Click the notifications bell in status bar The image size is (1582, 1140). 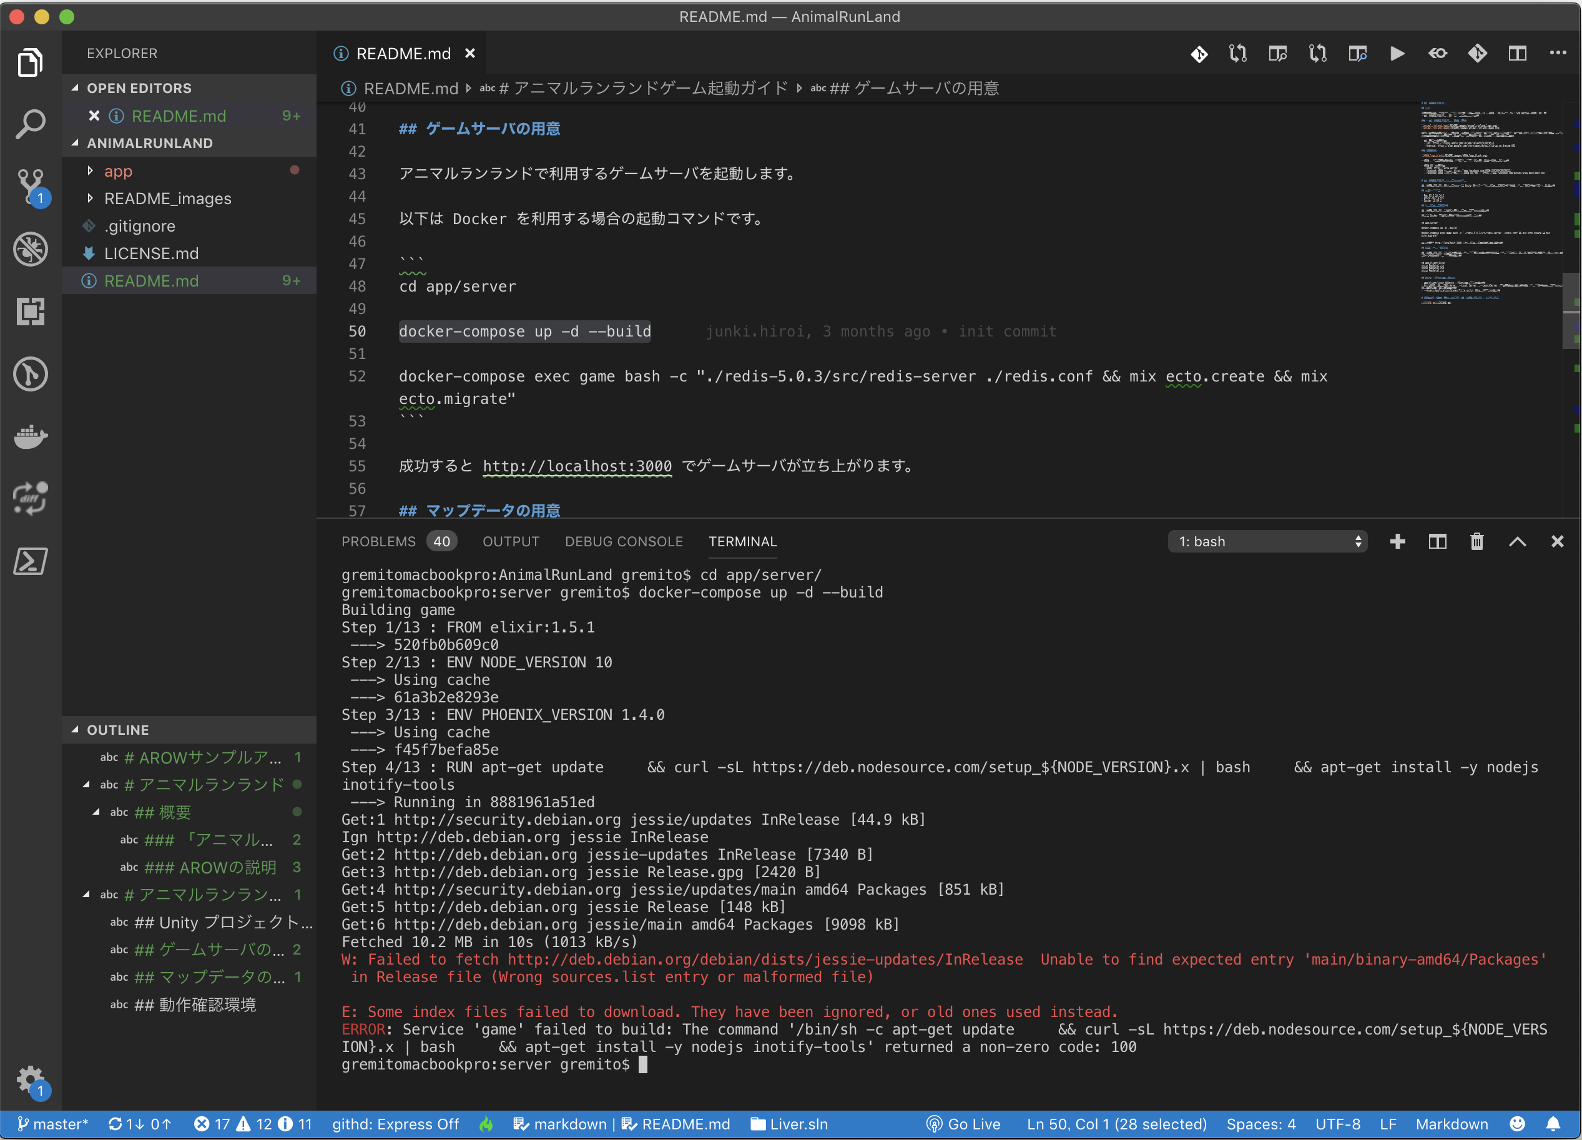pyautogui.click(x=1553, y=1124)
